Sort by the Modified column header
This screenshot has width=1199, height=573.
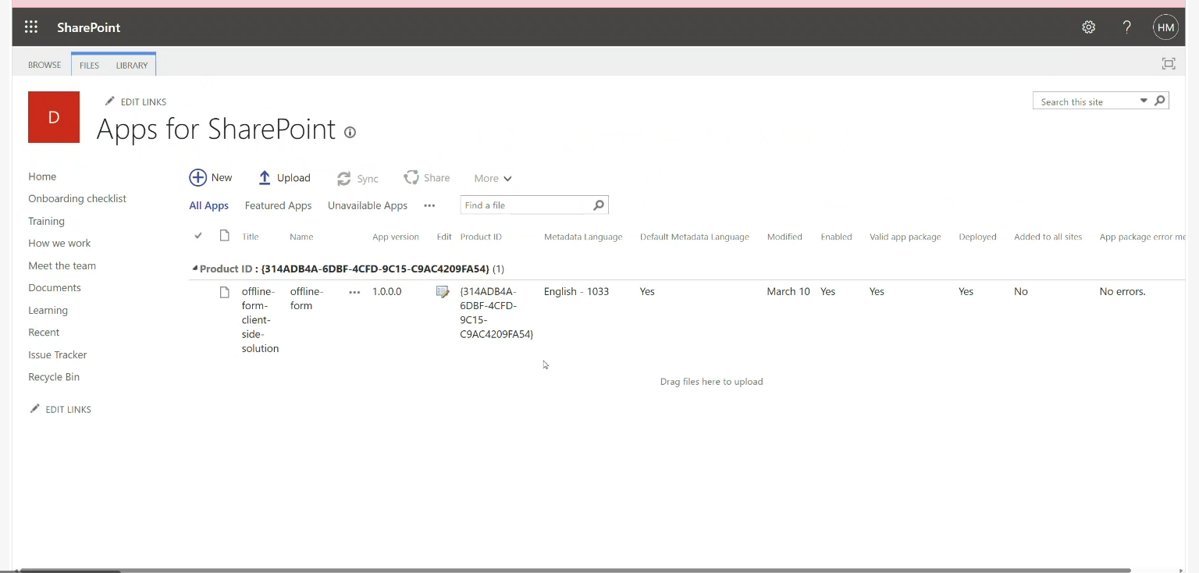coord(785,237)
